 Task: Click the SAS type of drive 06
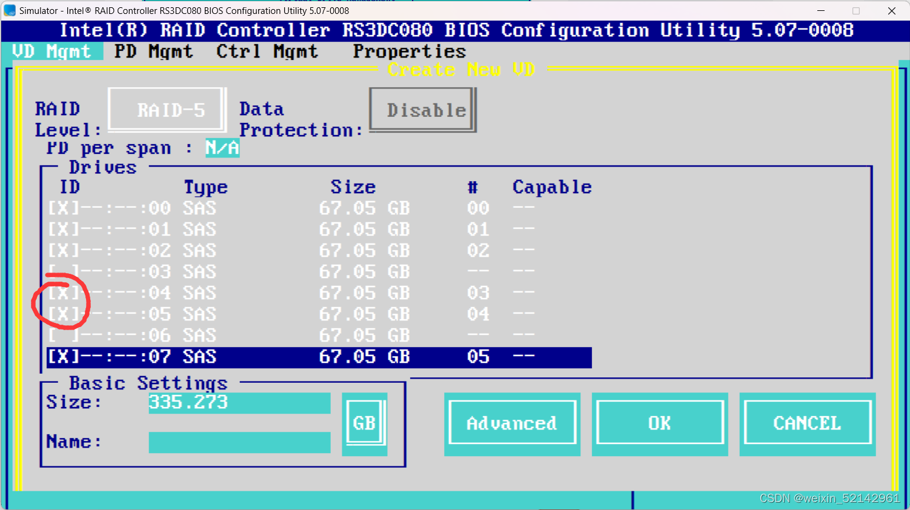point(200,336)
